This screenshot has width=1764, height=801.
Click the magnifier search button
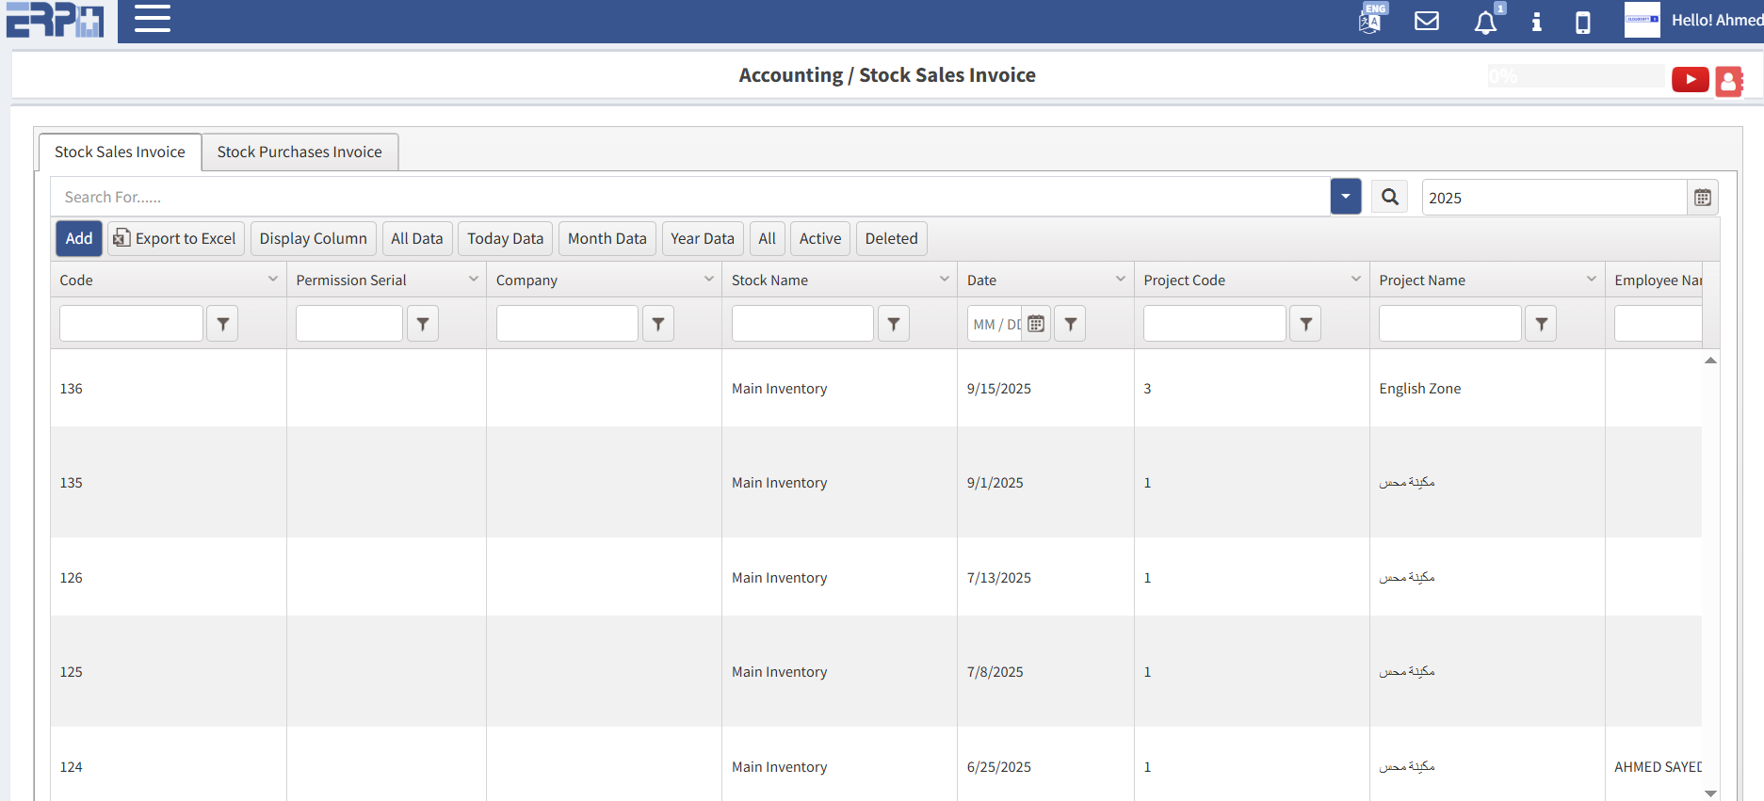click(x=1389, y=197)
